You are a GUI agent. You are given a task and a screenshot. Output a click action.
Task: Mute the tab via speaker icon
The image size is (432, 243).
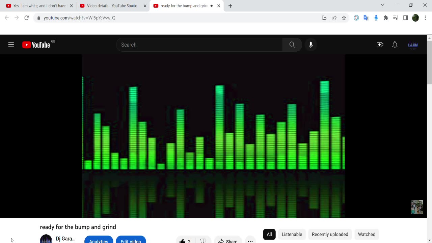pos(212,6)
